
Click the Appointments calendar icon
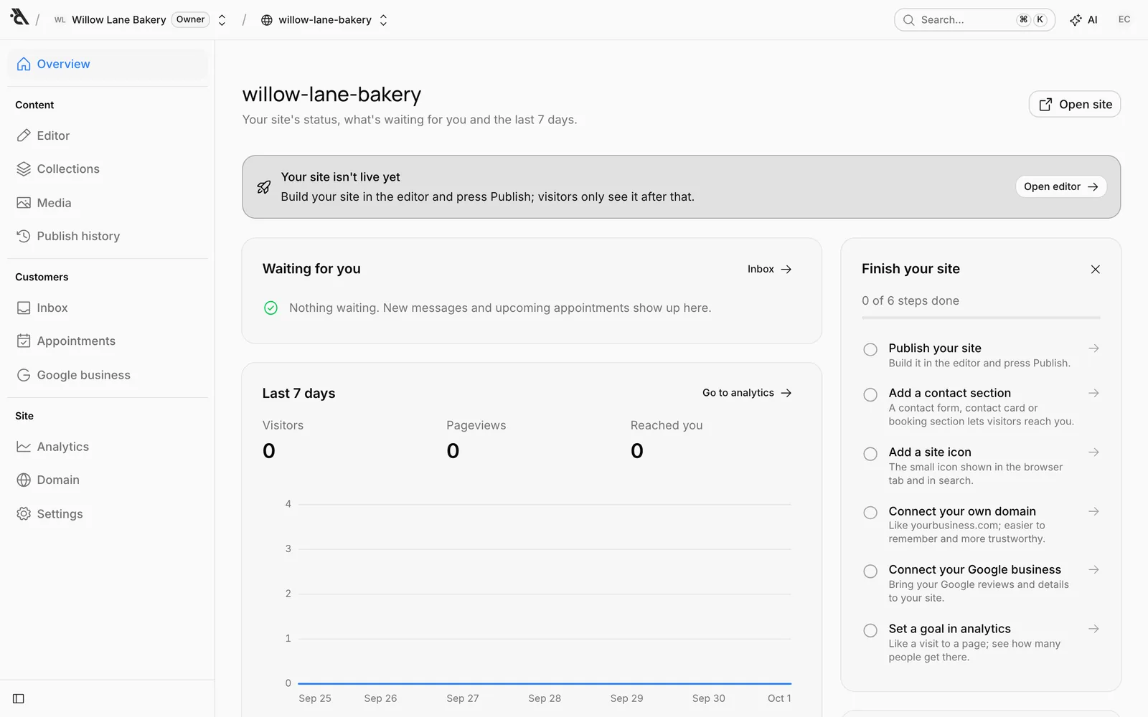coord(24,341)
